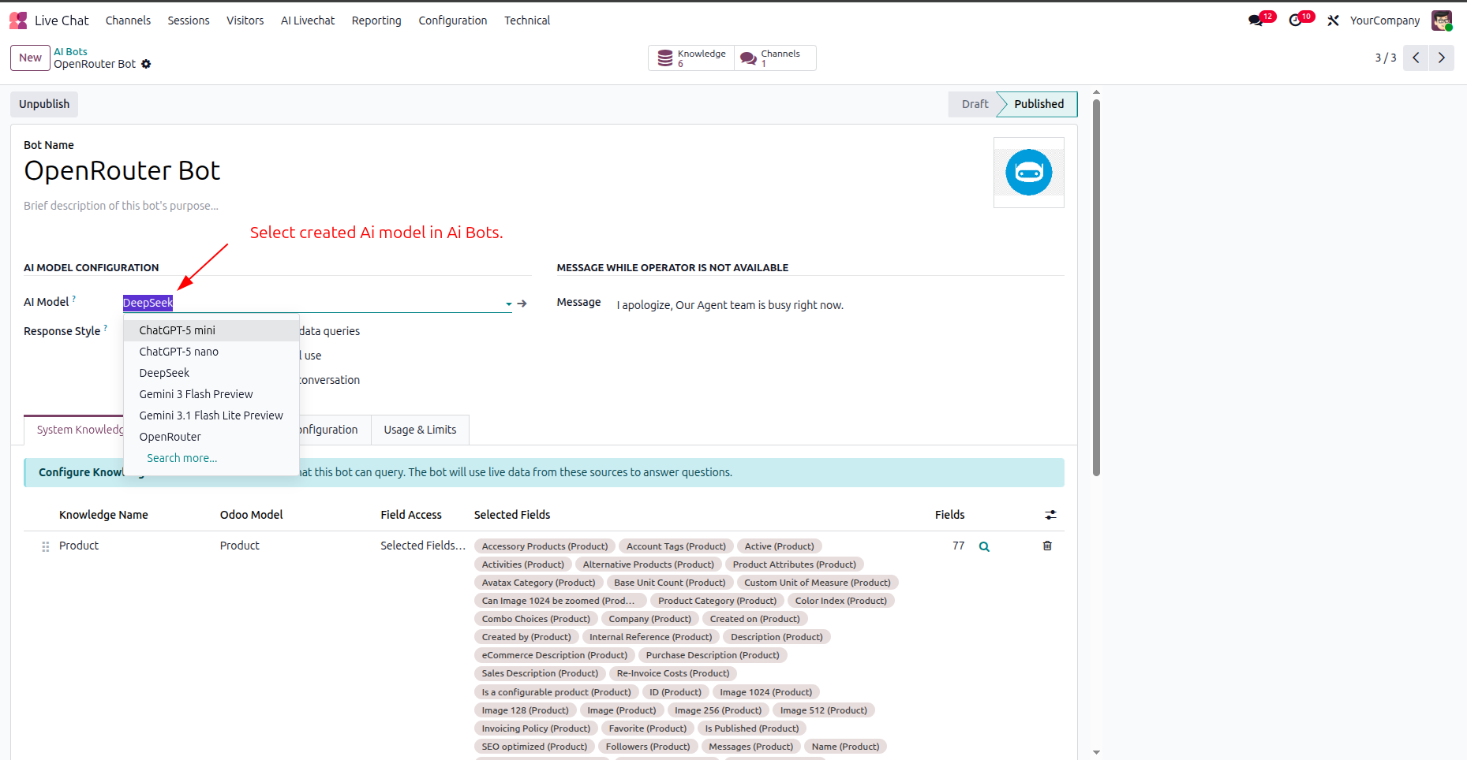The width and height of the screenshot is (1467, 760).
Task: Choose DeepSeek in the dropdown list
Action: tap(211, 373)
